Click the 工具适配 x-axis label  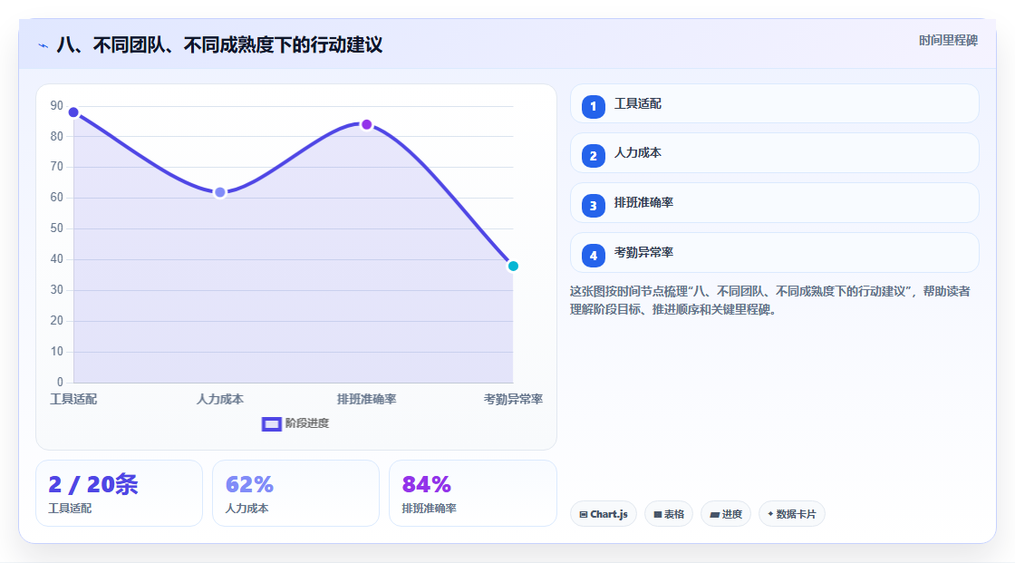[x=73, y=399]
